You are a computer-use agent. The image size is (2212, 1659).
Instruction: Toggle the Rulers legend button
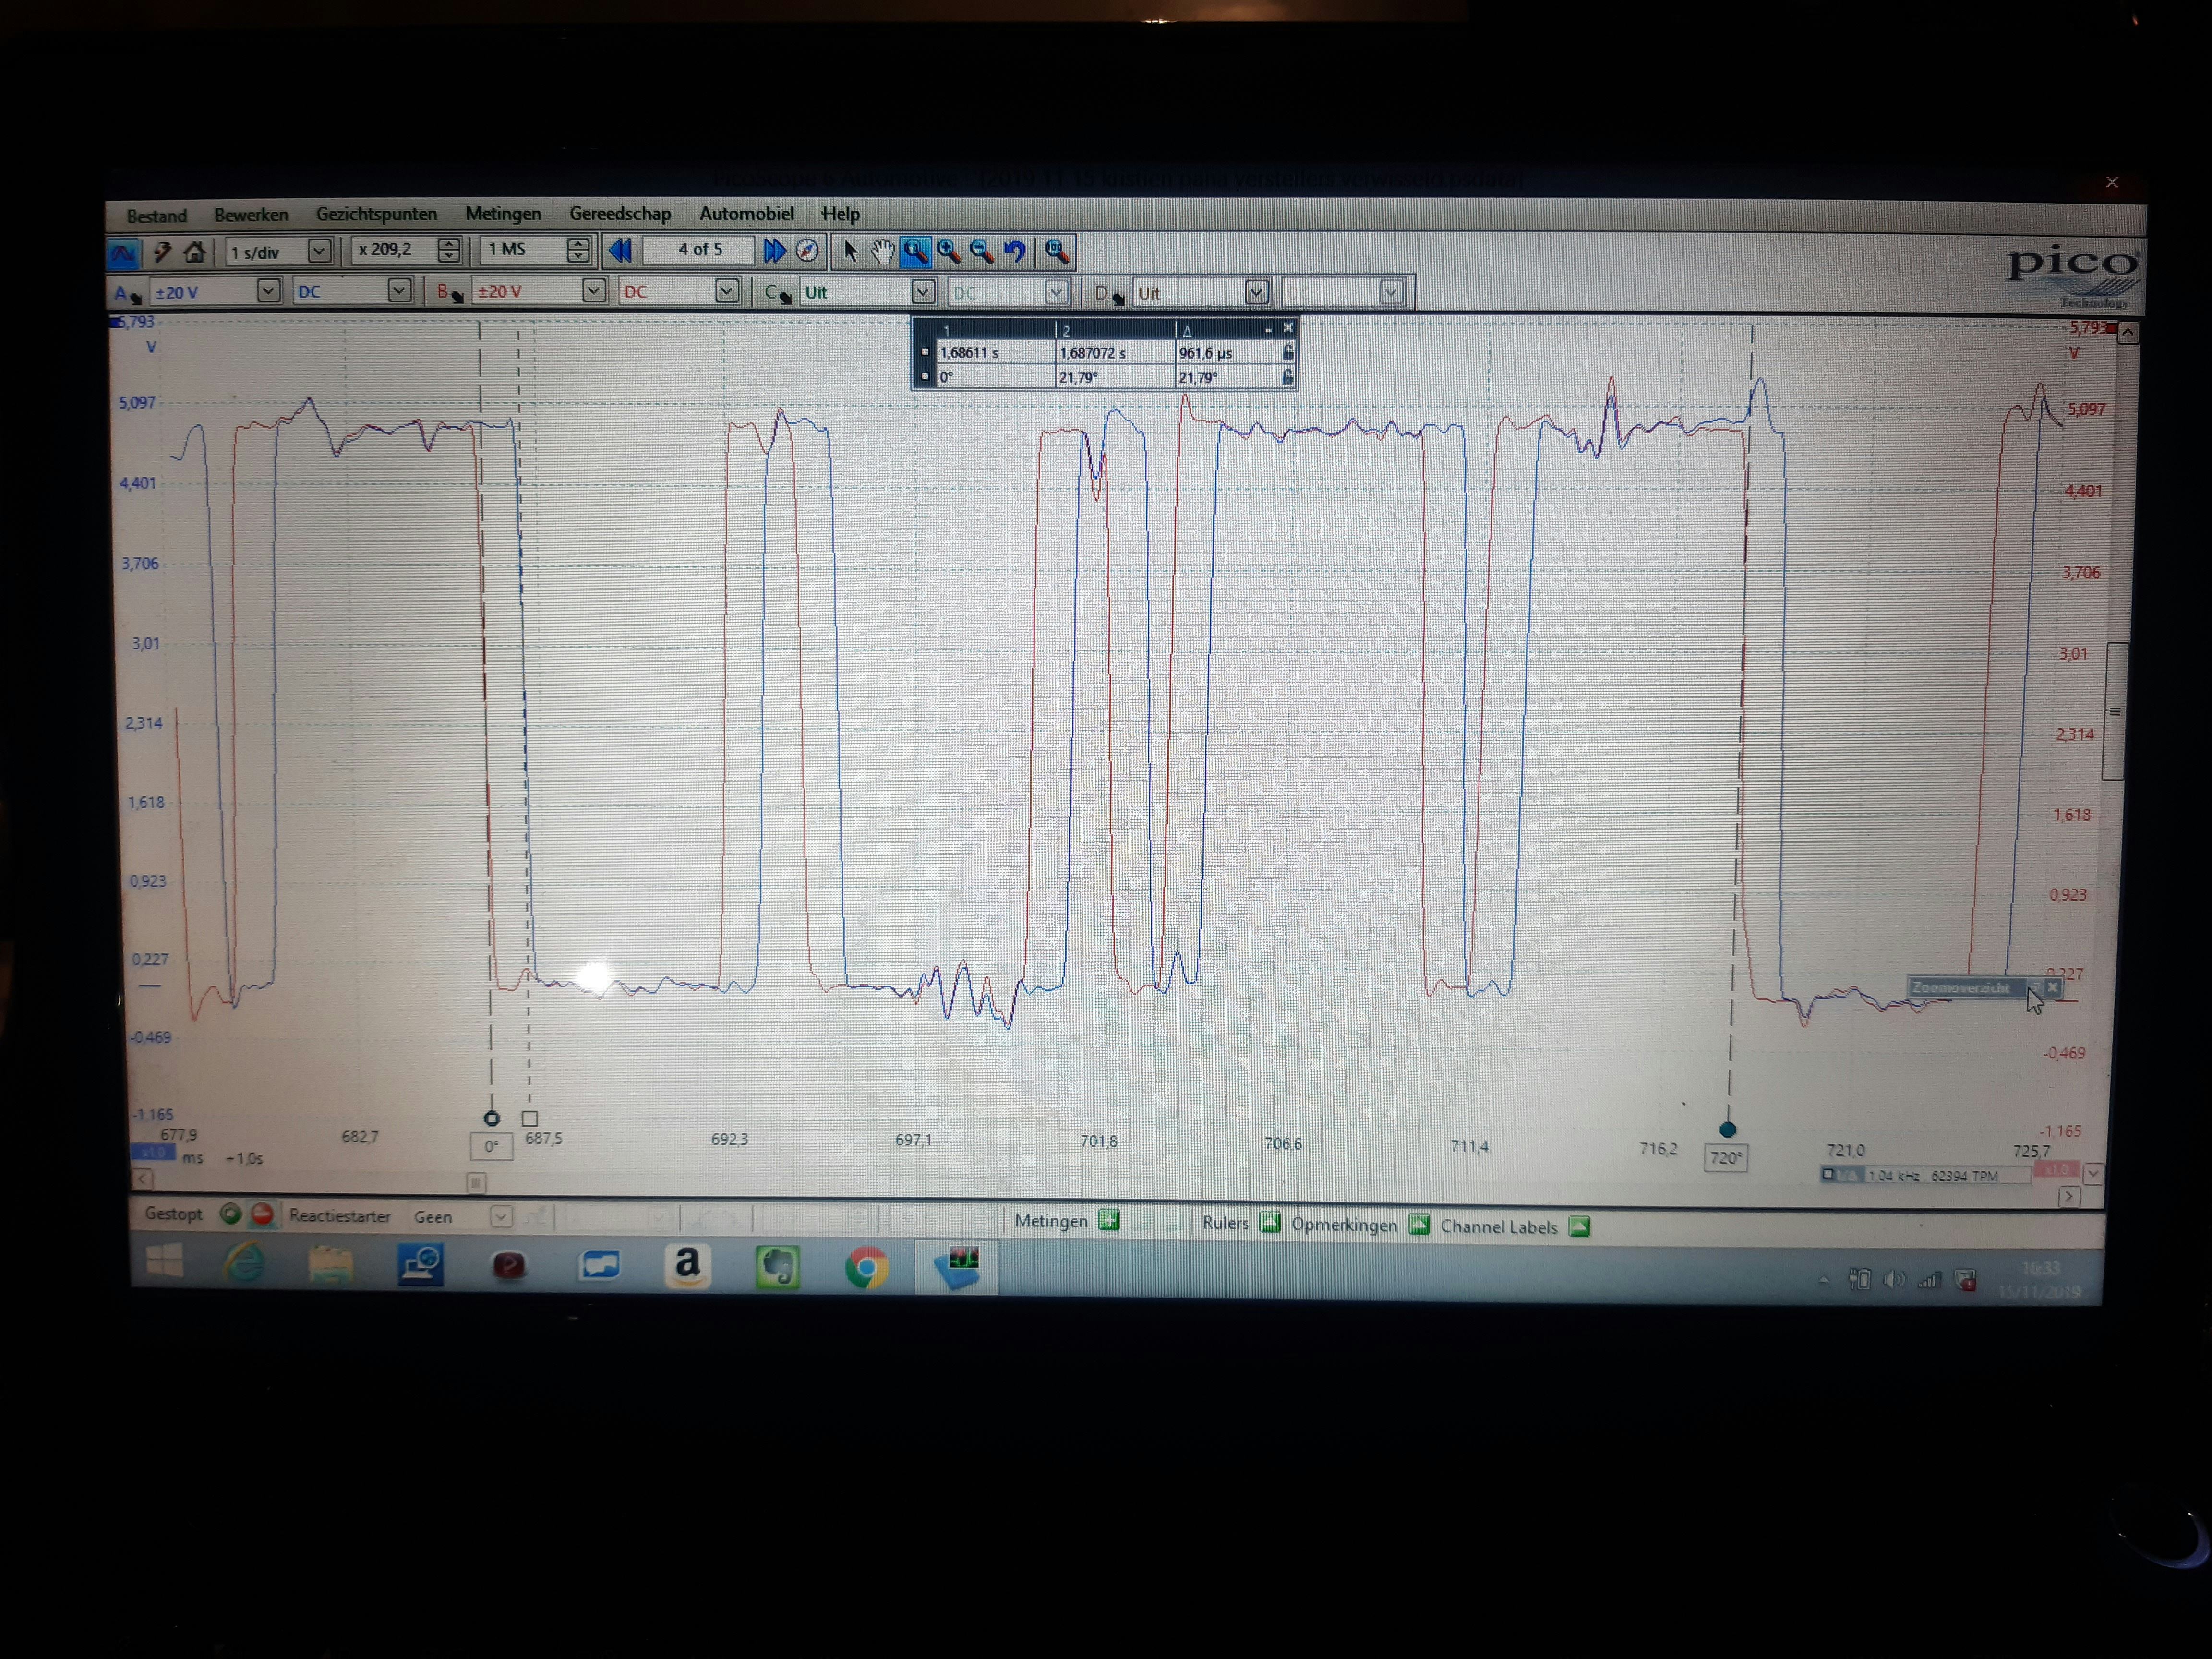1270,1222
